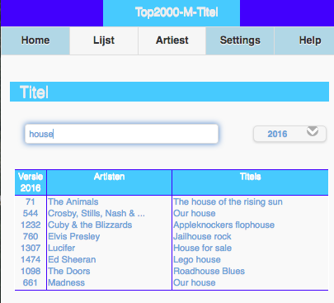Open the Settings tab
The image size is (334, 303).
(x=240, y=40)
